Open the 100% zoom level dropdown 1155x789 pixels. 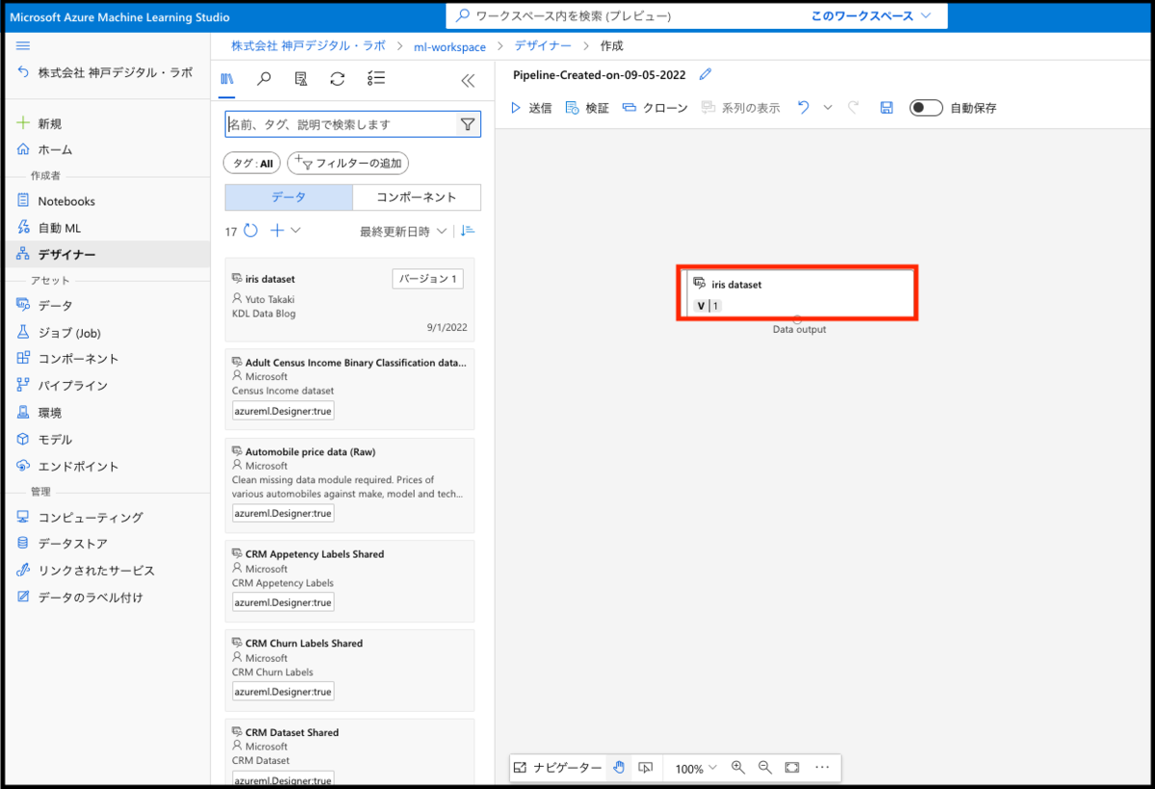pos(696,769)
